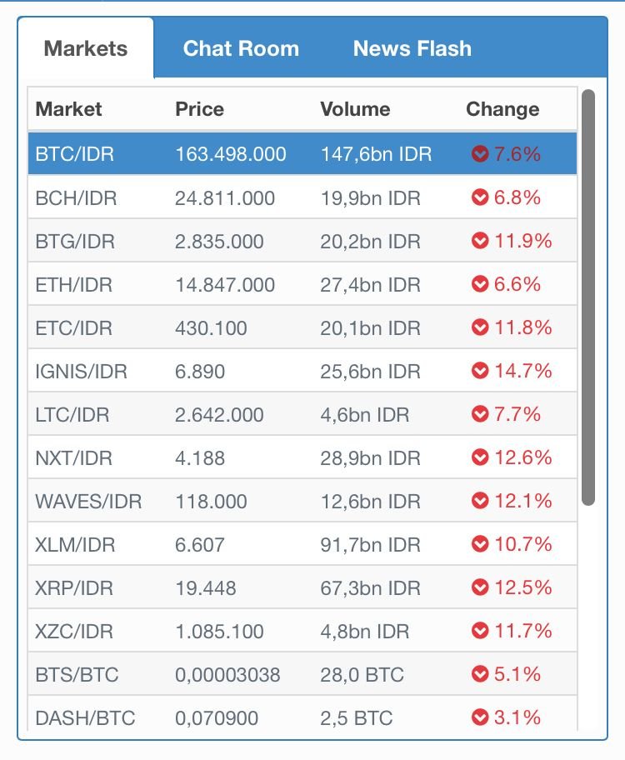Click the red down icon next to 11.9%
The image size is (625, 760).
[x=479, y=240]
